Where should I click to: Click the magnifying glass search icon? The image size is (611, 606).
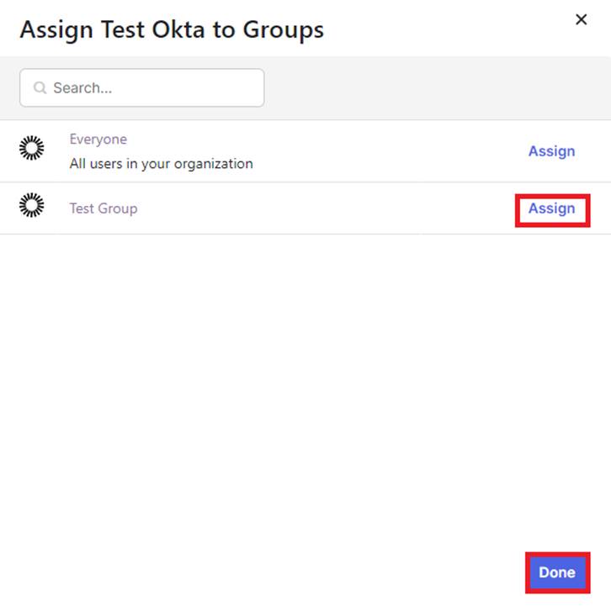pos(39,88)
